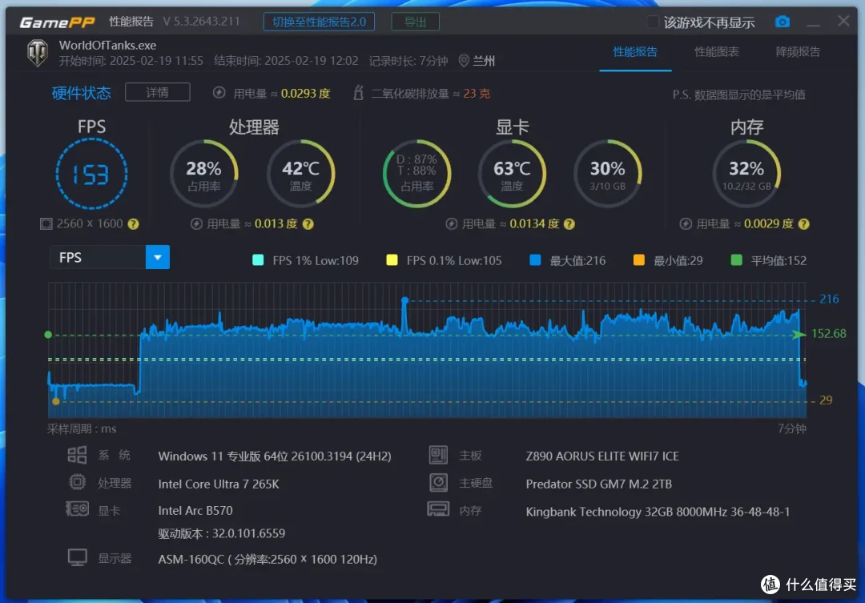Click Z890 AORUS ELITE WIFI7 ICE text
This screenshot has height=603, width=865.
click(602, 456)
